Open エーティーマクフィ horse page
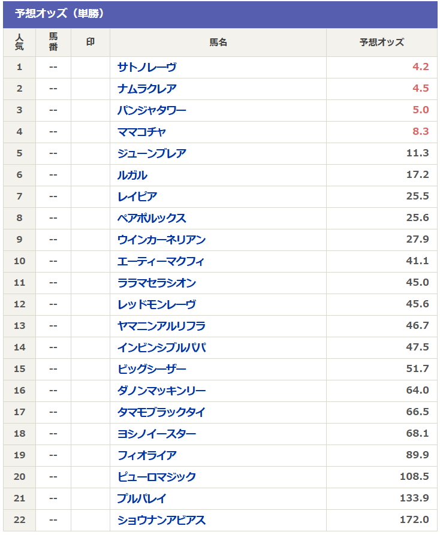Screen dimensions: 440x535 point(161,261)
